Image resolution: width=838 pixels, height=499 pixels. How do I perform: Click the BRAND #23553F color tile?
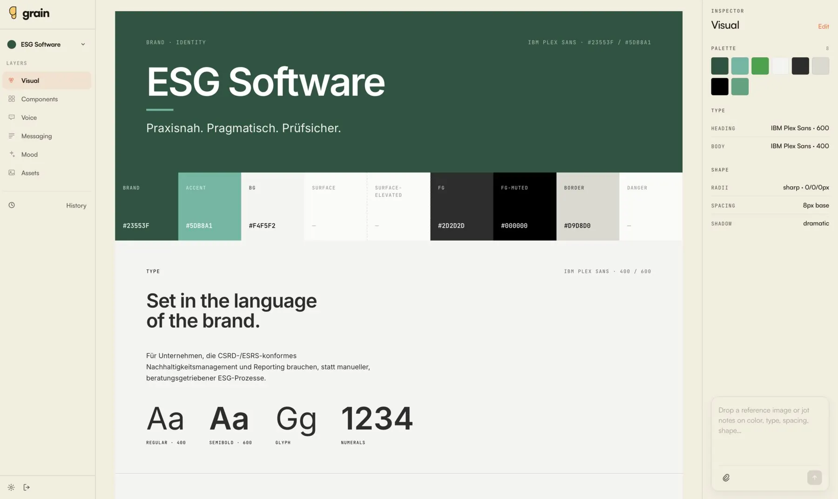tap(147, 207)
